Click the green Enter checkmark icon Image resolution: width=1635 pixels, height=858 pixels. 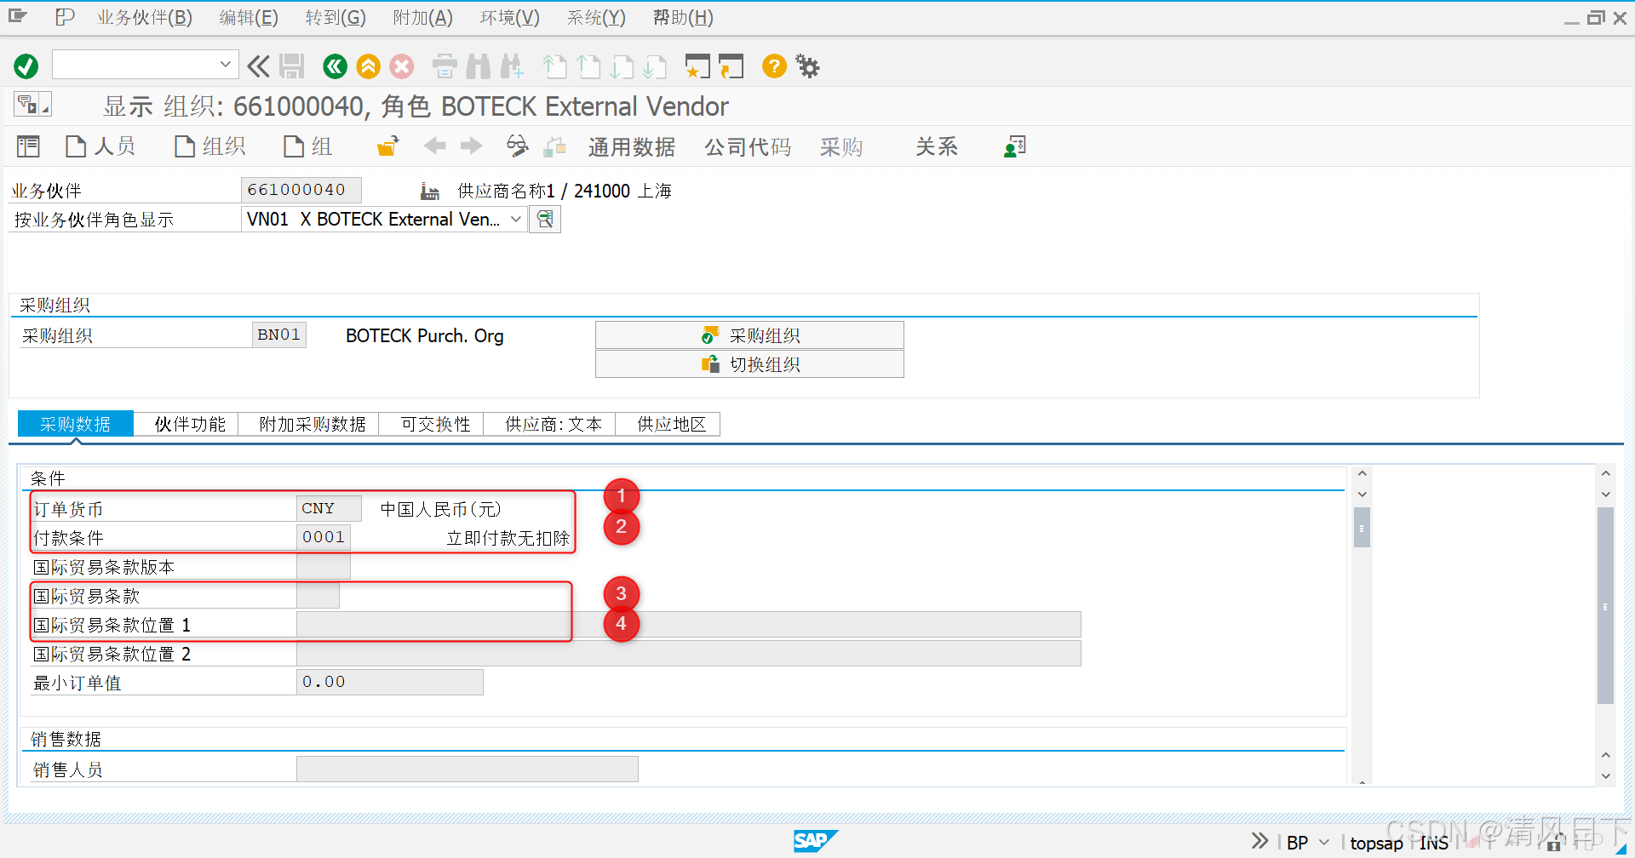(x=26, y=66)
